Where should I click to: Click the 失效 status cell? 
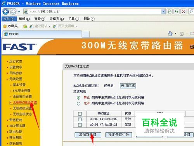[x=128, y=119]
